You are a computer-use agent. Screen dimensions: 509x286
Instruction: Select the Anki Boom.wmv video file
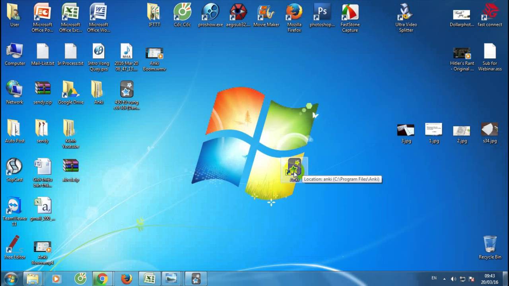tap(154, 58)
